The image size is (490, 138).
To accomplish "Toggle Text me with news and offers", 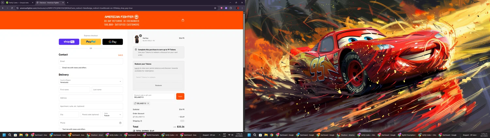I will click(x=60, y=129).
